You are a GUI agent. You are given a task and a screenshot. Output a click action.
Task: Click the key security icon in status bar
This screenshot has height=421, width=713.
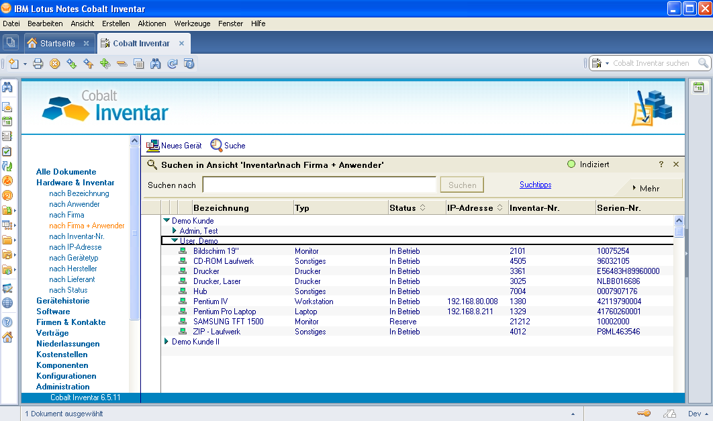644,413
